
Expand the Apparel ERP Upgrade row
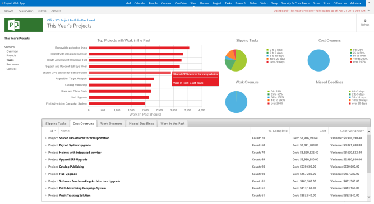click(x=45, y=160)
